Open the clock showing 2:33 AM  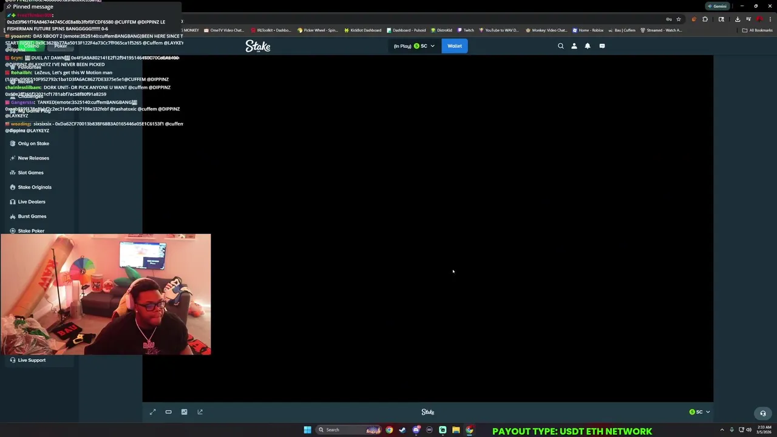tap(763, 430)
